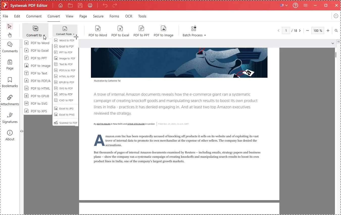Redo the last action
The height and width of the screenshot is (215, 341).
coord(115,5)
